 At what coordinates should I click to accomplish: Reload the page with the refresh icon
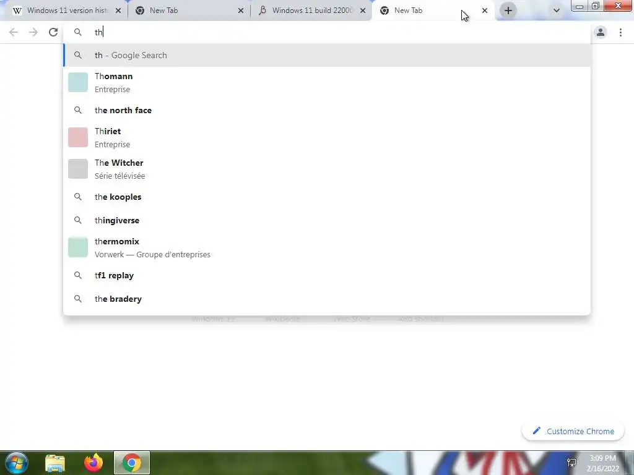point(53,32)
